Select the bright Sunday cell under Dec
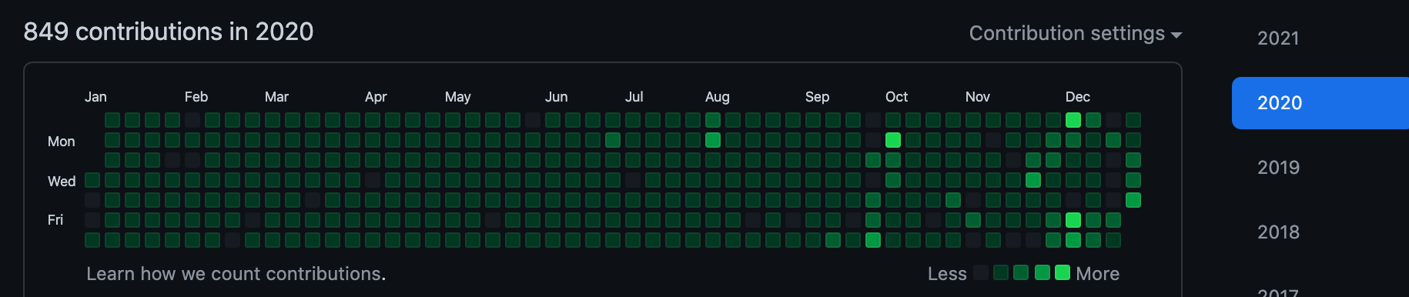1409x297 pixels. coord(1073,120)
